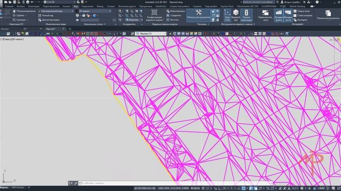Expand the Визуальные стили panel
This screenshot has width=341, height=191.
click(x=95, y=24)
